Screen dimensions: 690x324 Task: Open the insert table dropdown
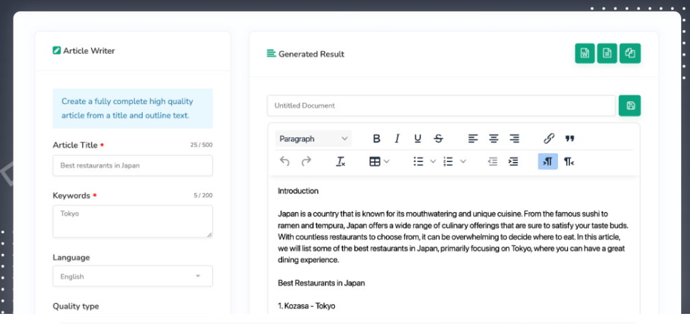tap(379, 161)
